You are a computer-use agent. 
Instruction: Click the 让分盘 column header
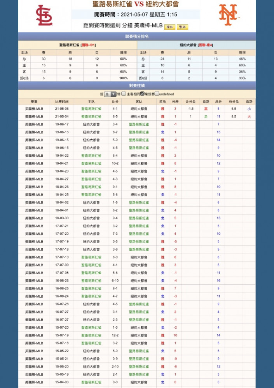190,102
